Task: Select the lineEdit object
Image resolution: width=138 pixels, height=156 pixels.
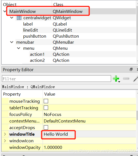Action: click(x=31, y=30)
